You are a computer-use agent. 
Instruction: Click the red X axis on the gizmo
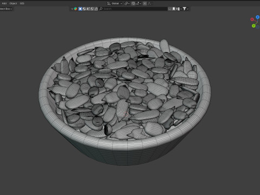252,19
